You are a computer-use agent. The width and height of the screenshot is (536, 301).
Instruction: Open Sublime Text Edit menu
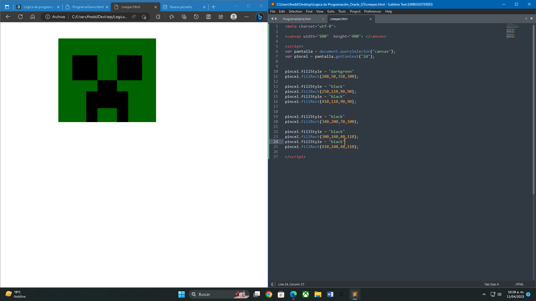[x=282, y=11]
